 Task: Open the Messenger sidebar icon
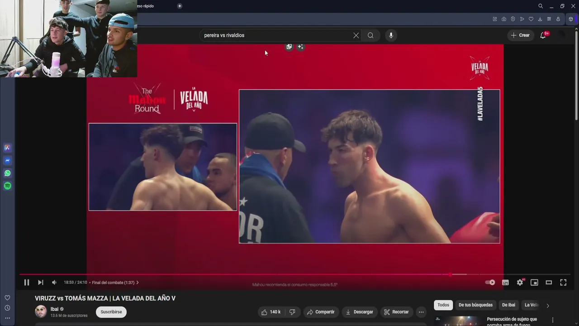[x=7, y=160]
